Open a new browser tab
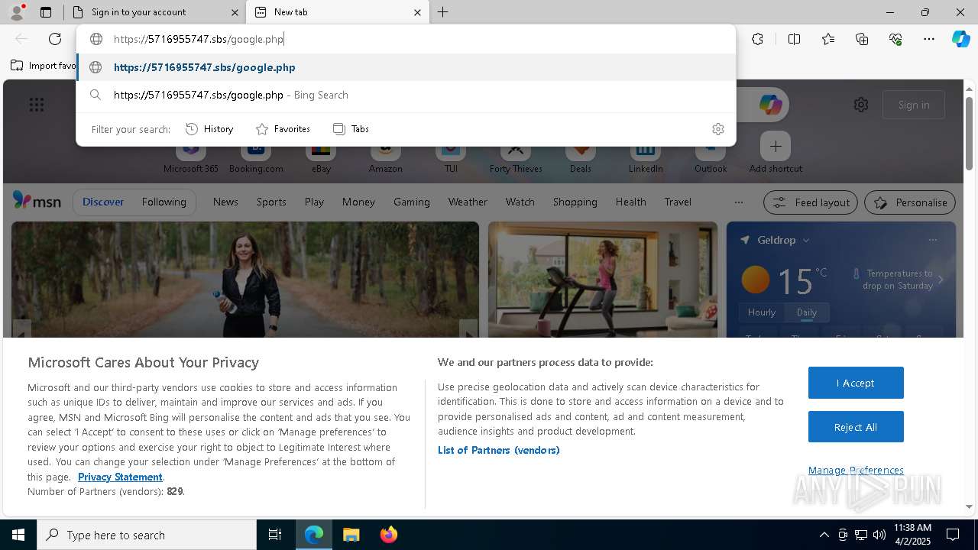 (442, 12)
